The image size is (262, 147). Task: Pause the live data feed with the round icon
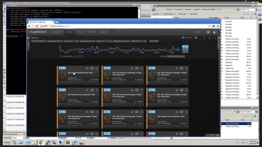(x=196, y=38)
